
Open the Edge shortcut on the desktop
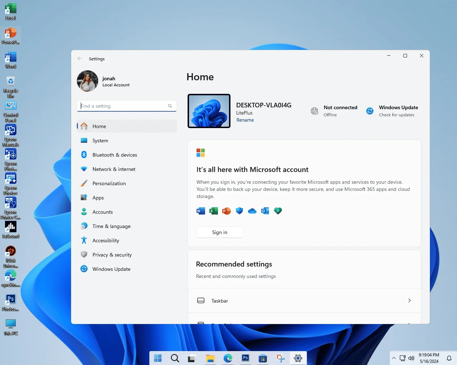coord(11,278)
